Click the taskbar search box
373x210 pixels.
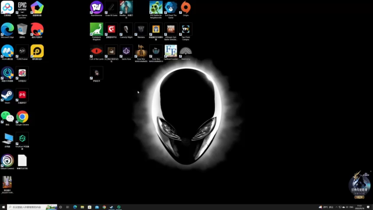pyautogui.click(x=32, y=207)
